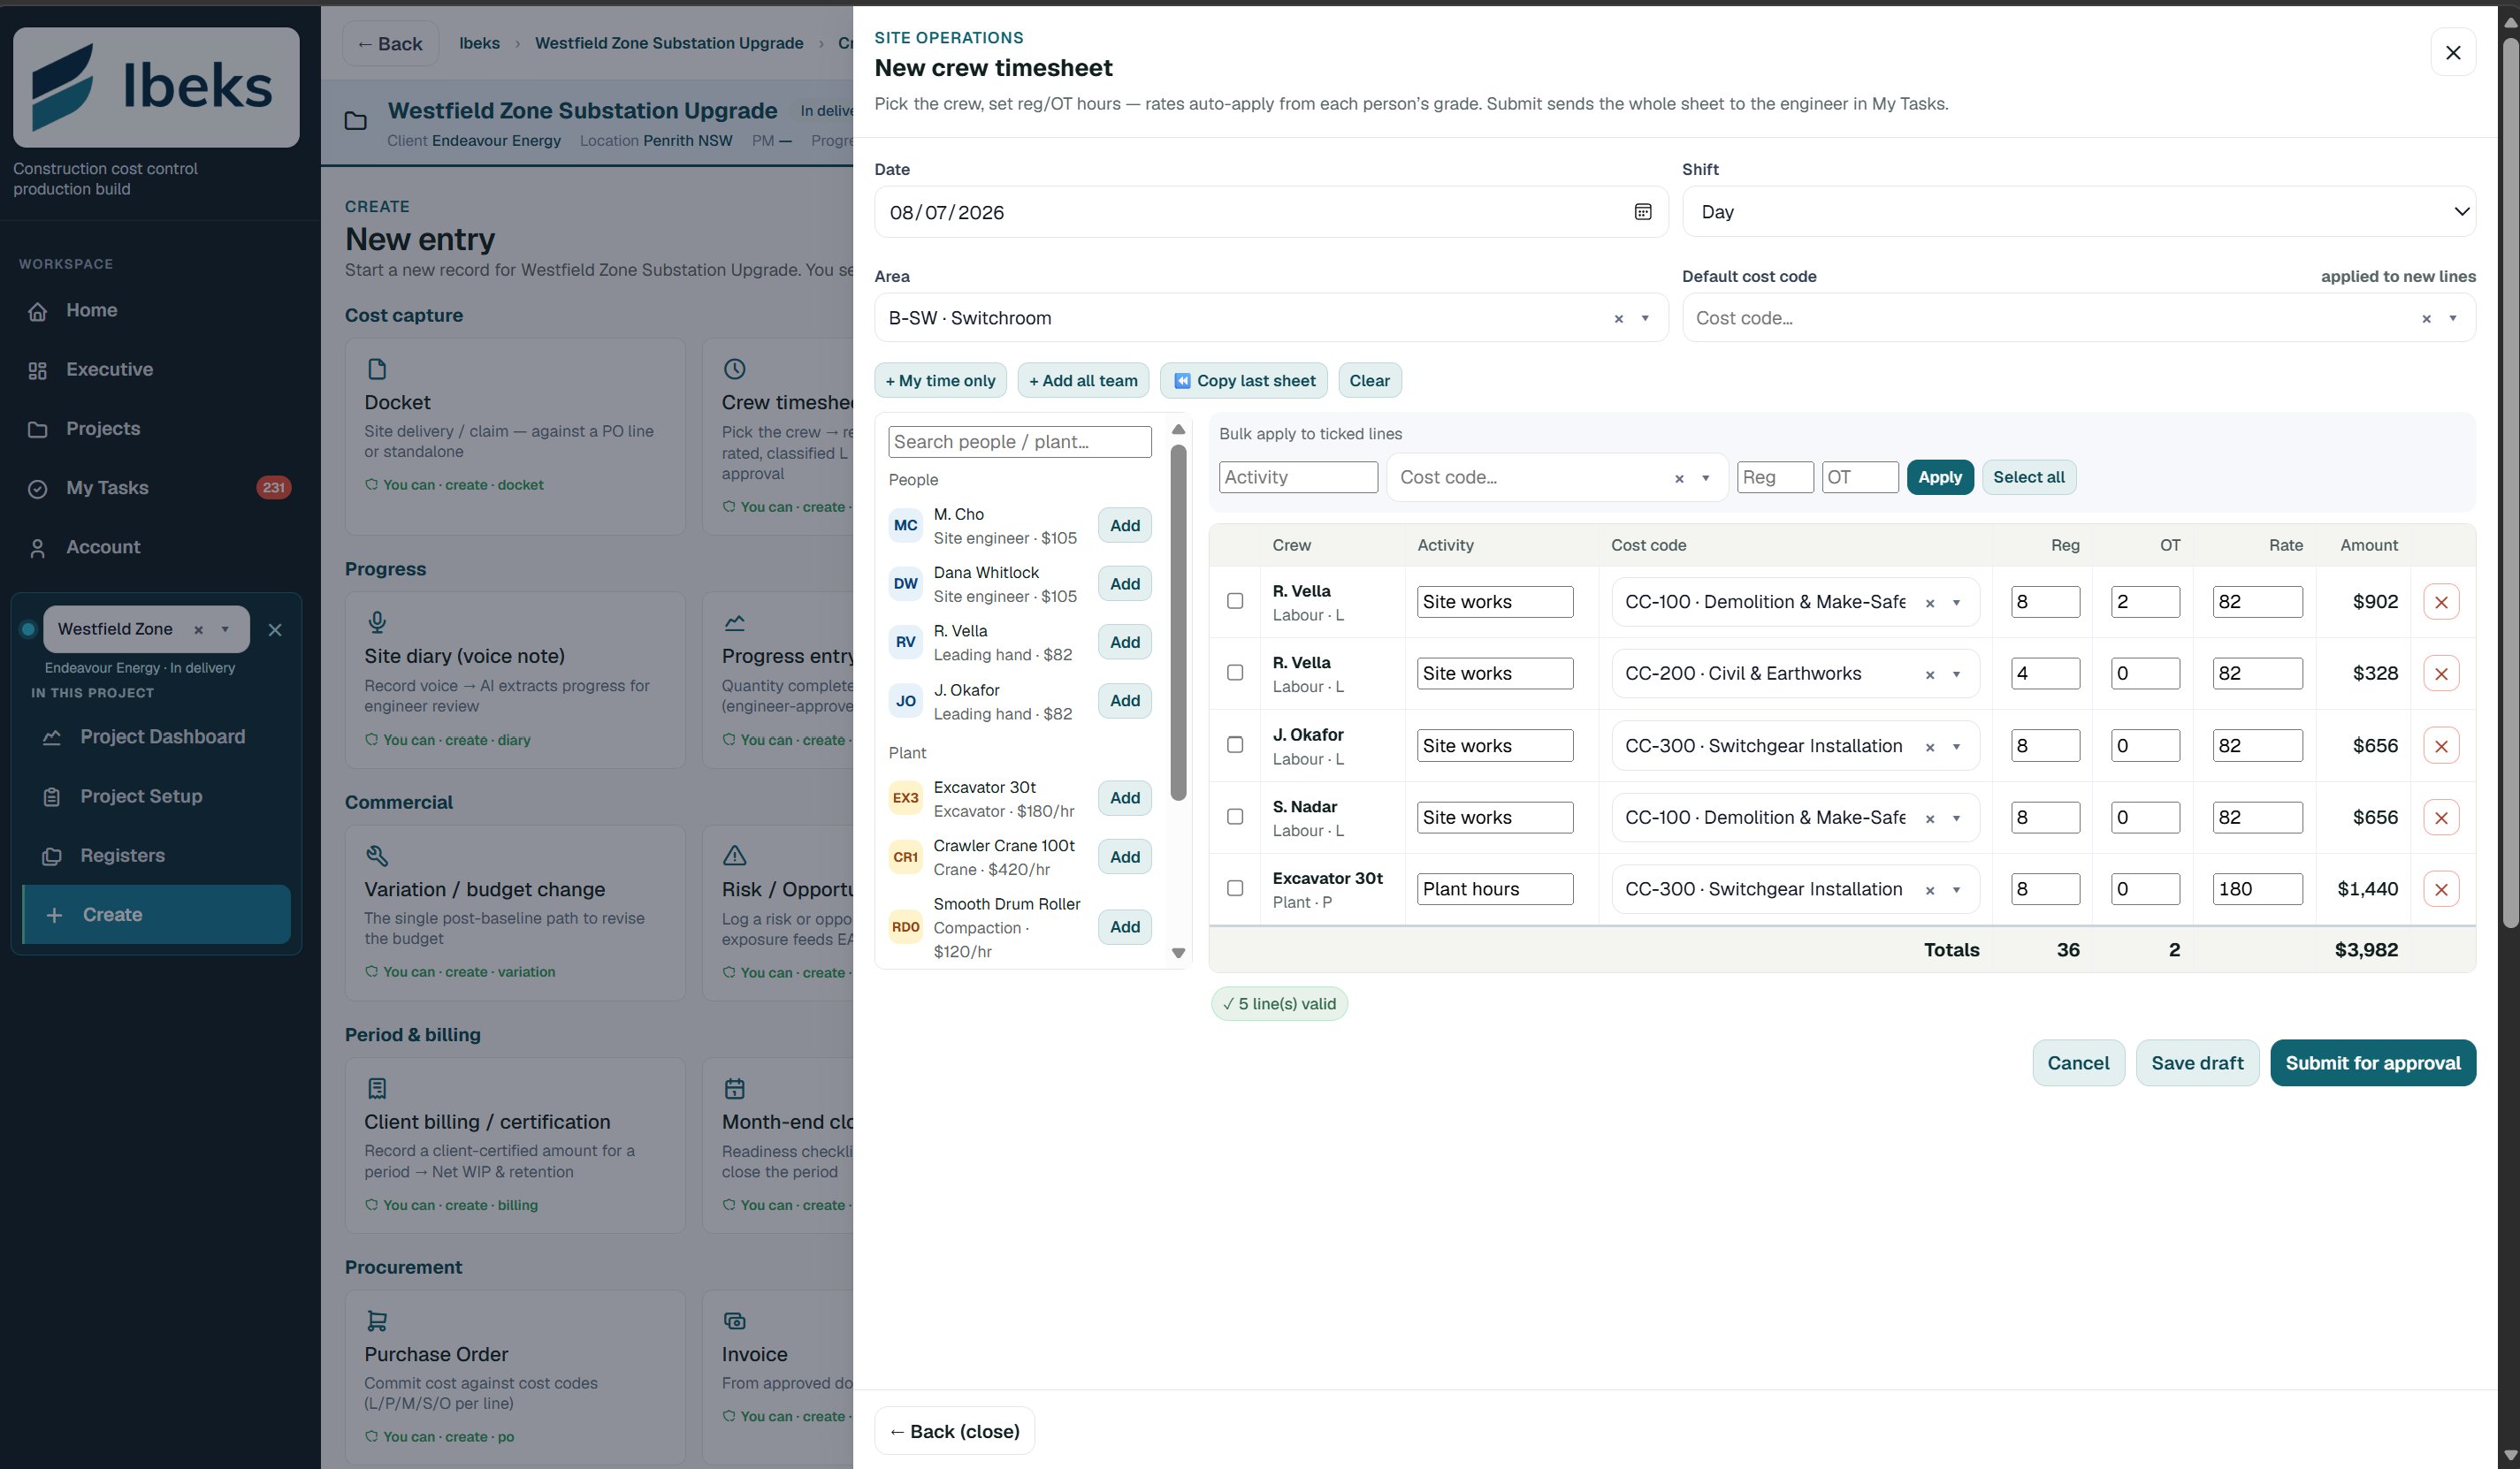This screenshot has height=1469, width=2520.
Task: Apply bulk values to ticked lines
Action: point(1940,477)
